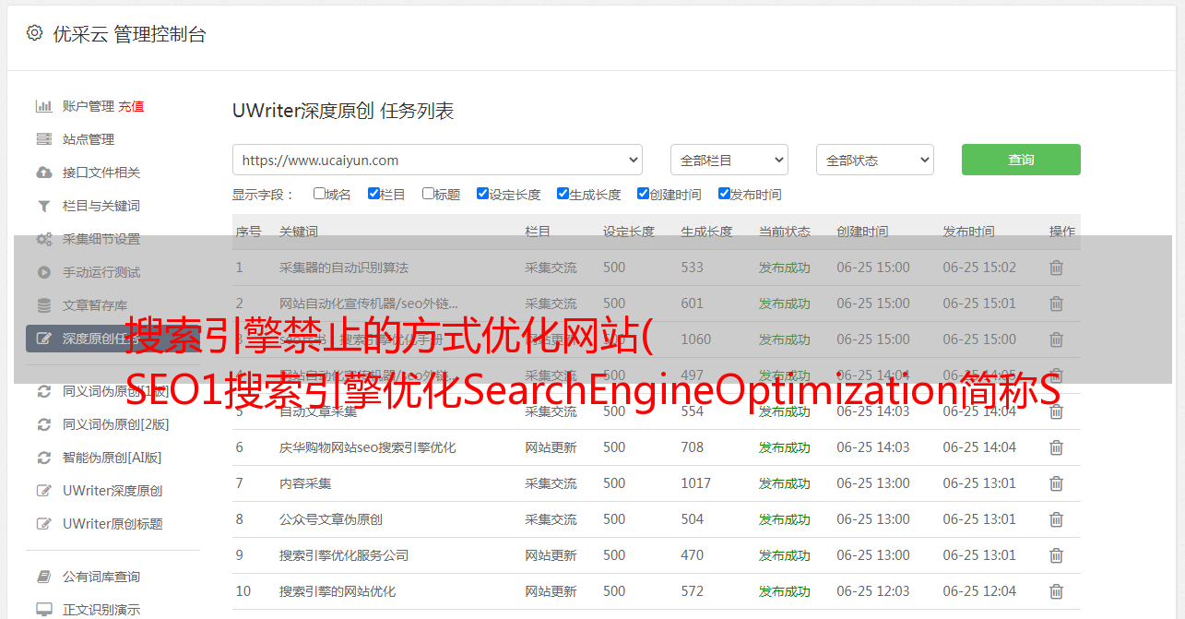Click keyword 公众号文章伪原创 in task list
Screen dimensions: 1185x619
pyautogui.click(x=331, y=519)
